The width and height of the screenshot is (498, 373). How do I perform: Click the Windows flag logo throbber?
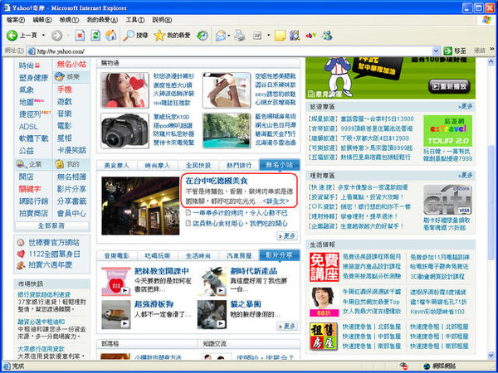(x=486, y=20)
